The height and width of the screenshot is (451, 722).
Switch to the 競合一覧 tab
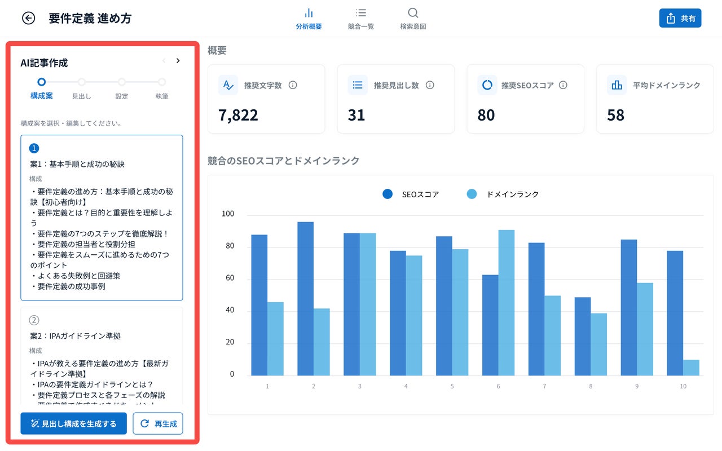(361, 19)
